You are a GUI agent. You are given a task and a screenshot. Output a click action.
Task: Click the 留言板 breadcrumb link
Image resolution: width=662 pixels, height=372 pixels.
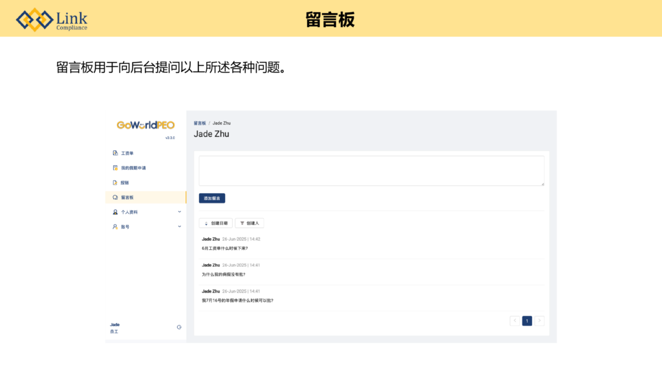click(200, 123)
